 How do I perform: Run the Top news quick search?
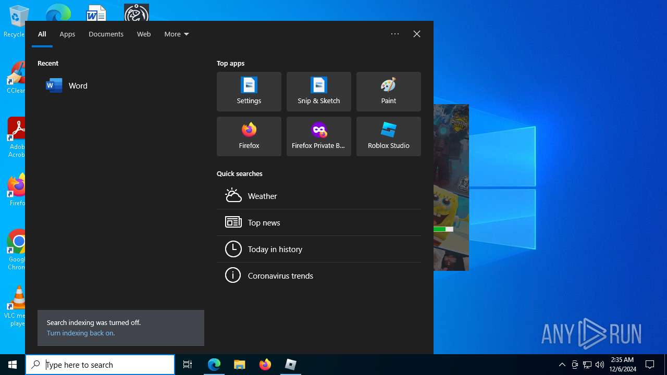319,222
